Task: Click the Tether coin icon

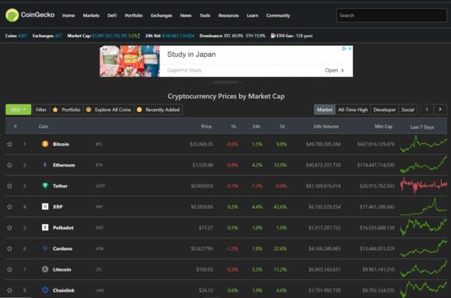Action: pos(45,186)
